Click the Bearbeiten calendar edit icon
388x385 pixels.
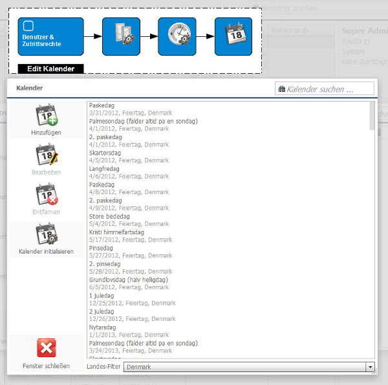pos(46,155)
